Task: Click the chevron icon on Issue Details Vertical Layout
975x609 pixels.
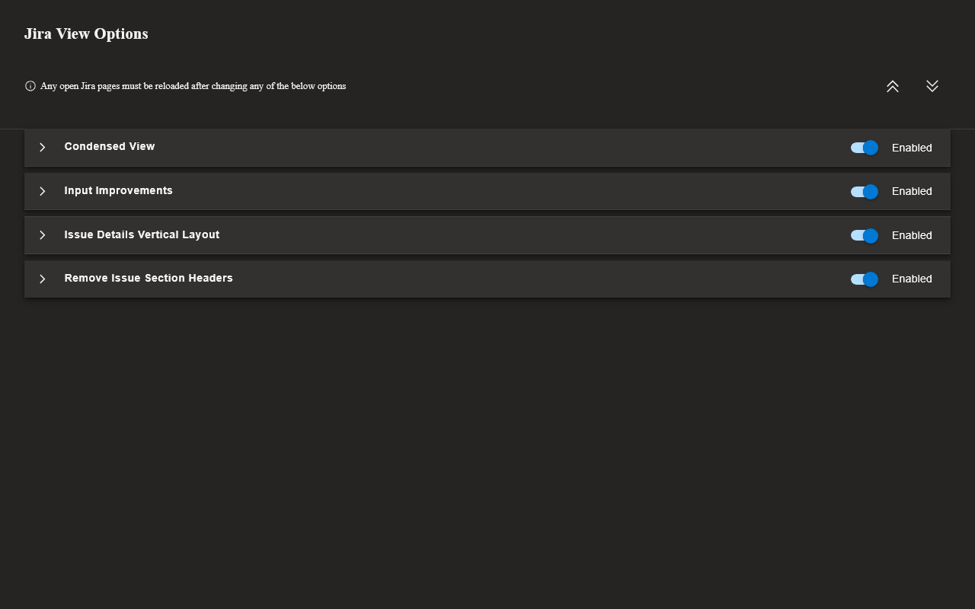Action: (42, 235)
